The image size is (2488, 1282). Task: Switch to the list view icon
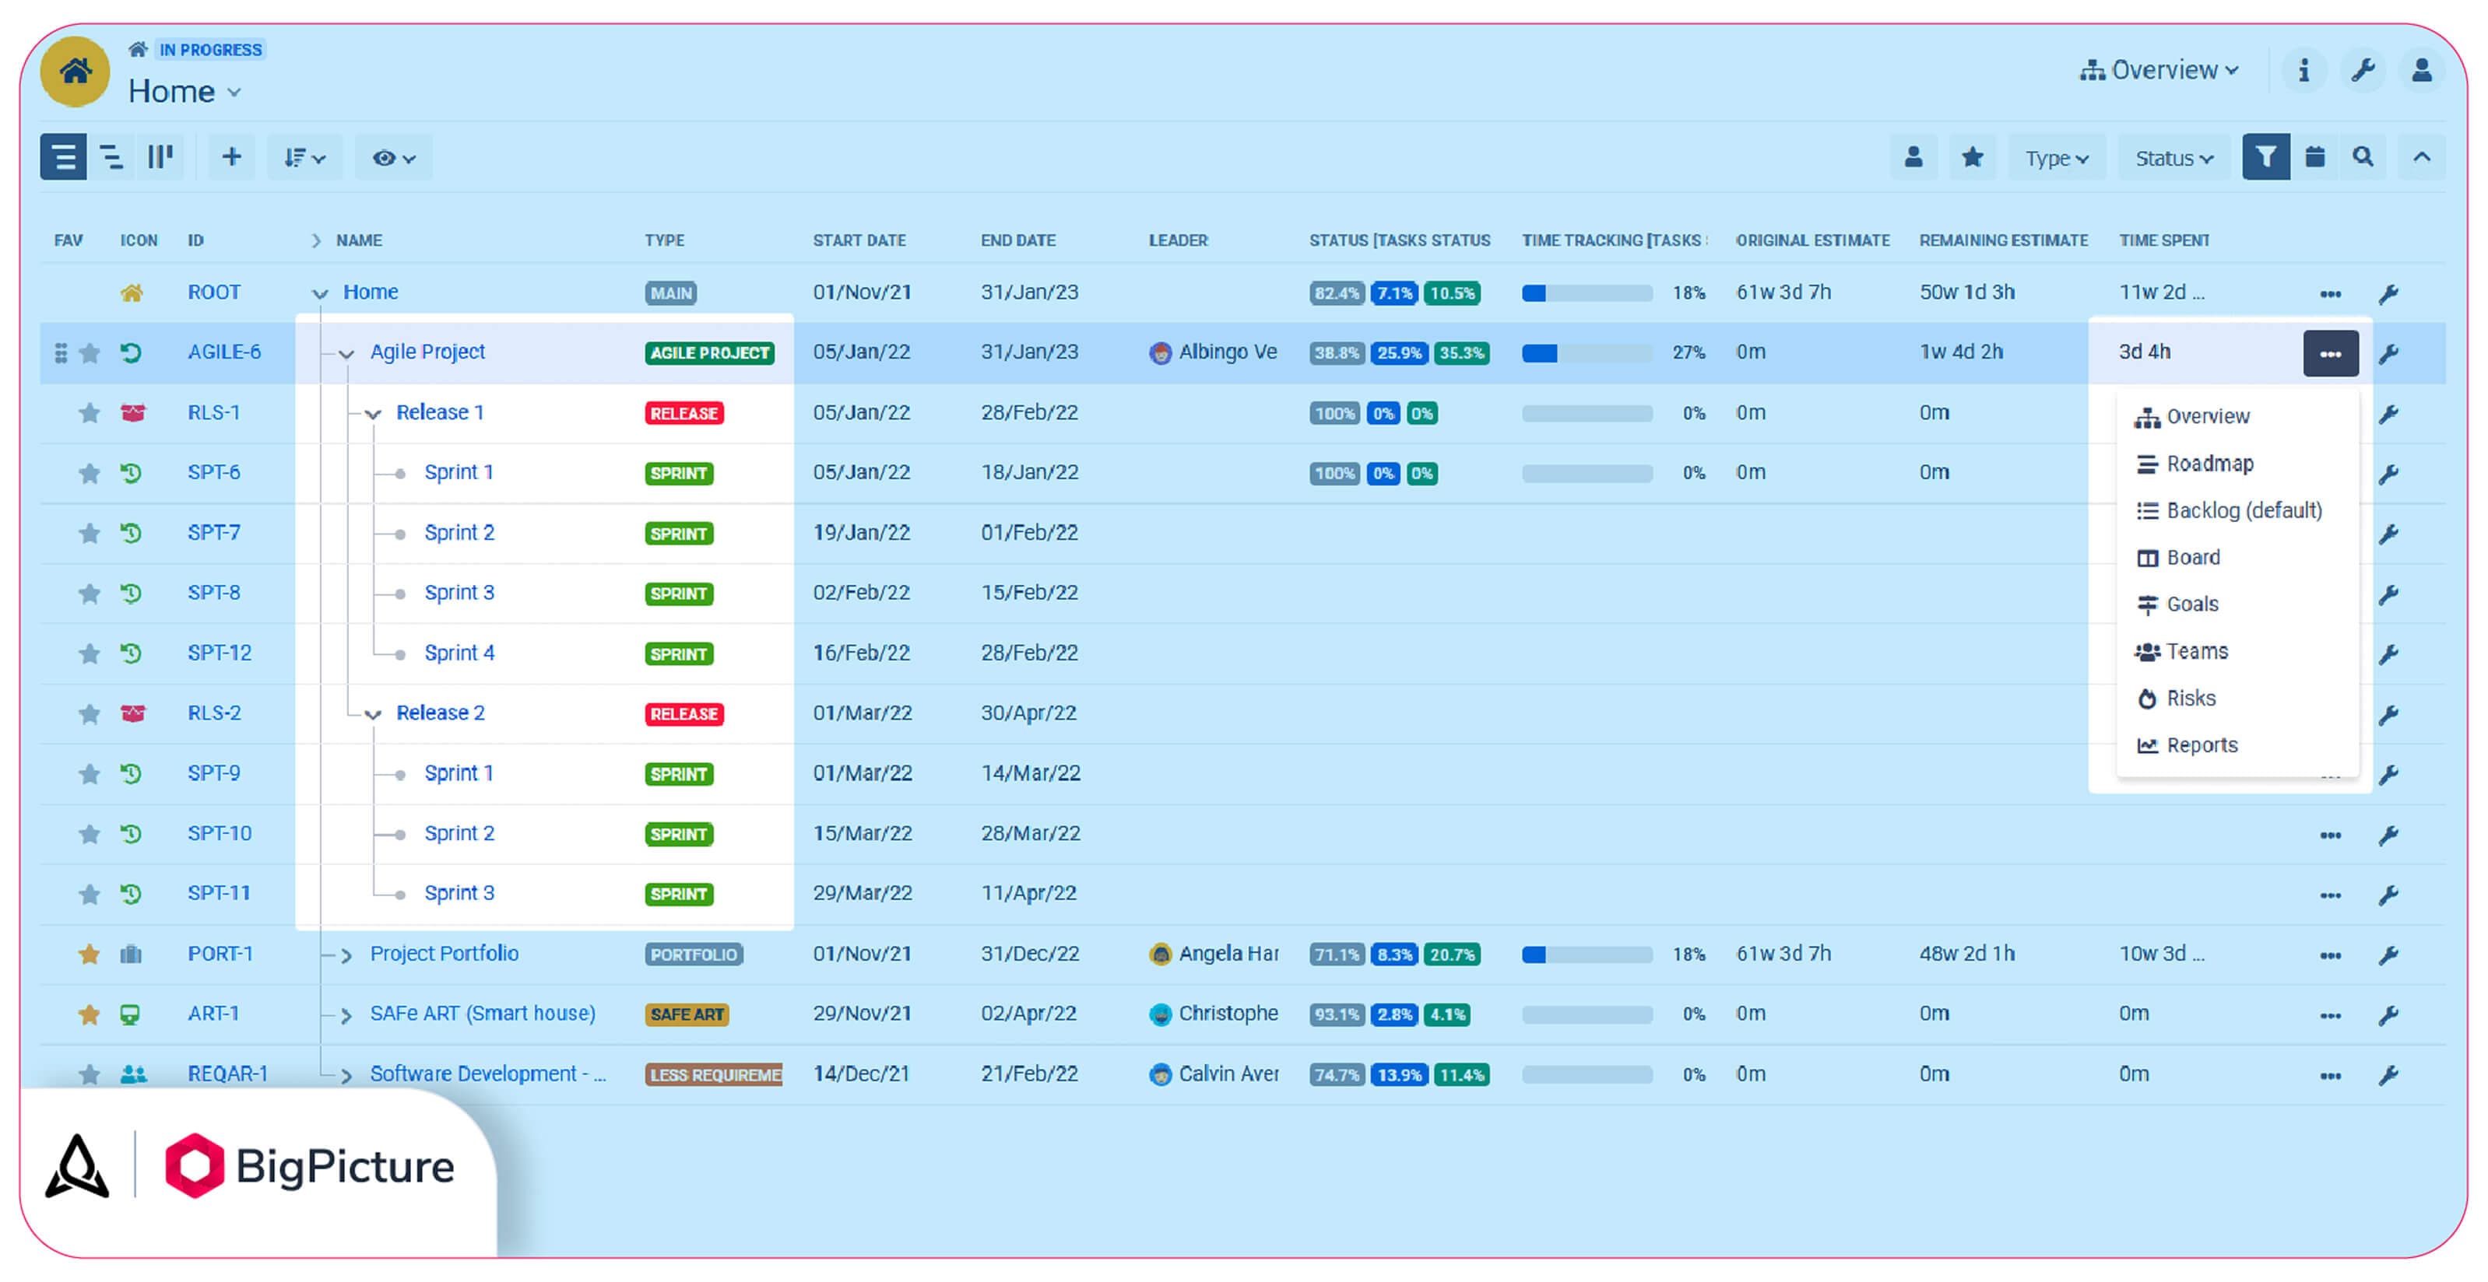(64, 156)
